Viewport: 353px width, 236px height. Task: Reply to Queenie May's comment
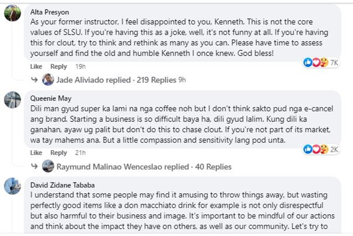[58, 153]
